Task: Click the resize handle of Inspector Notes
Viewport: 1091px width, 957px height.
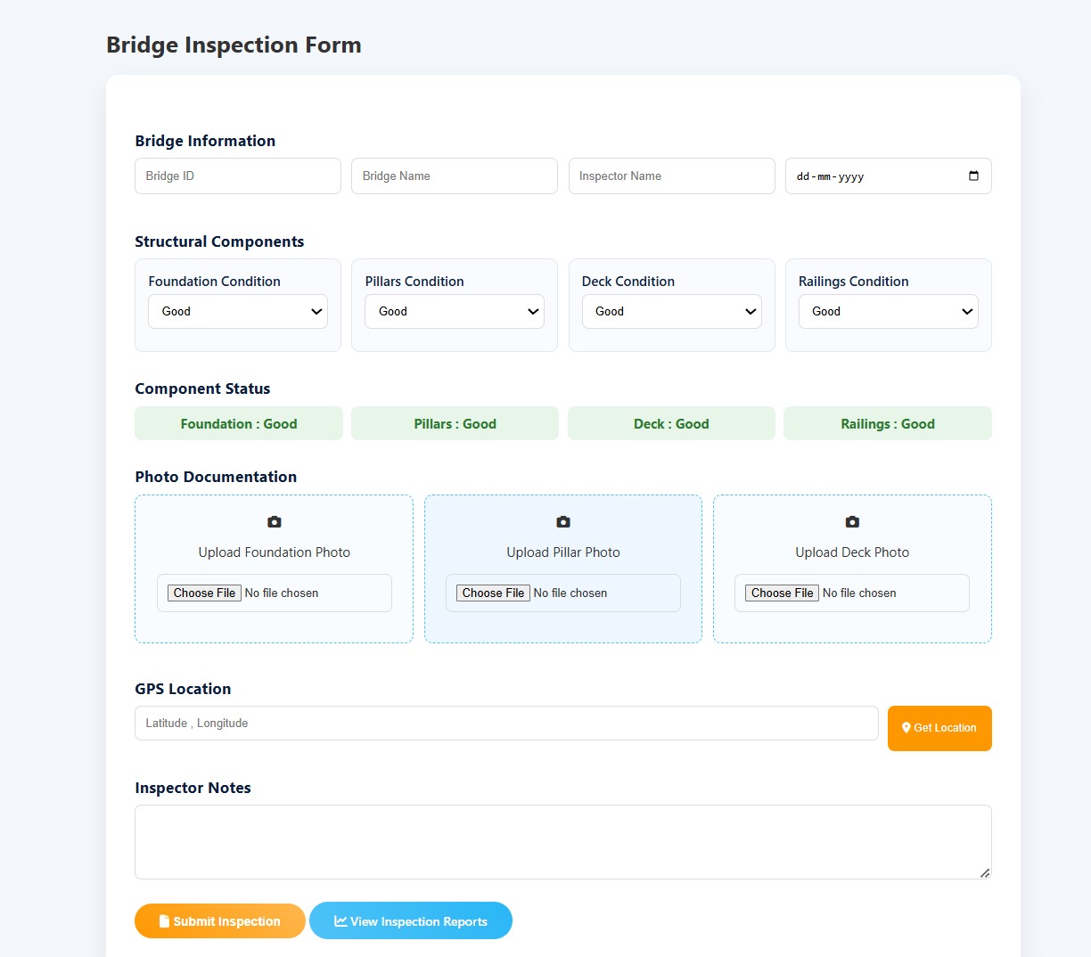Action: point(984,872)
